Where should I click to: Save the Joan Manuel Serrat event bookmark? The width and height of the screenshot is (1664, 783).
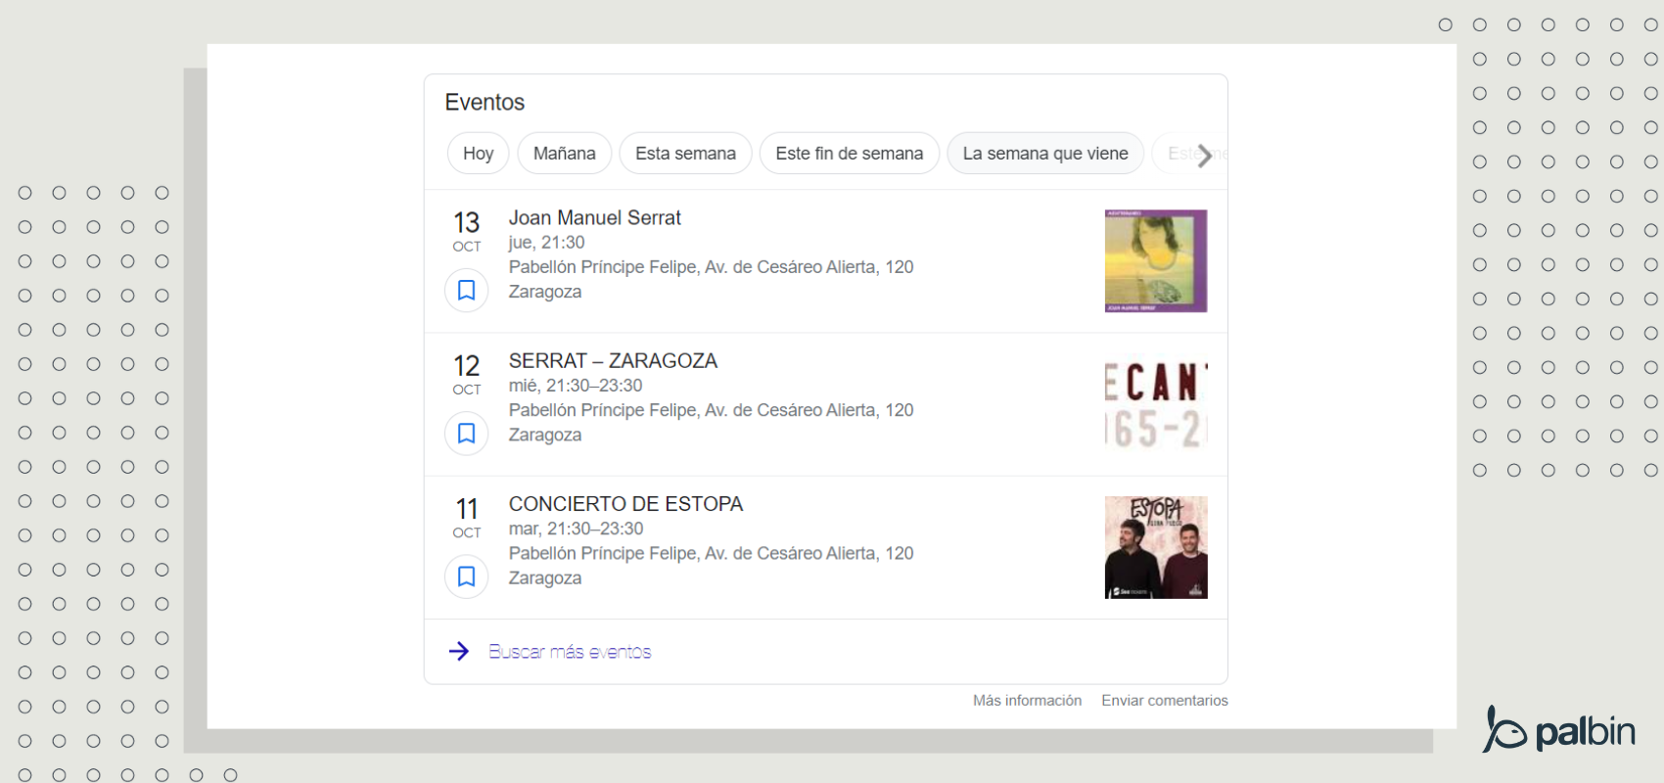[467, 291]
